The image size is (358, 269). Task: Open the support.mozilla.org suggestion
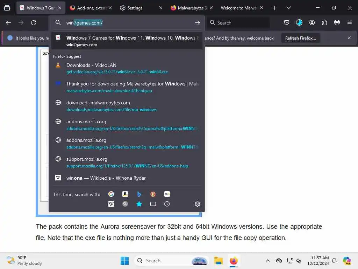127,163
